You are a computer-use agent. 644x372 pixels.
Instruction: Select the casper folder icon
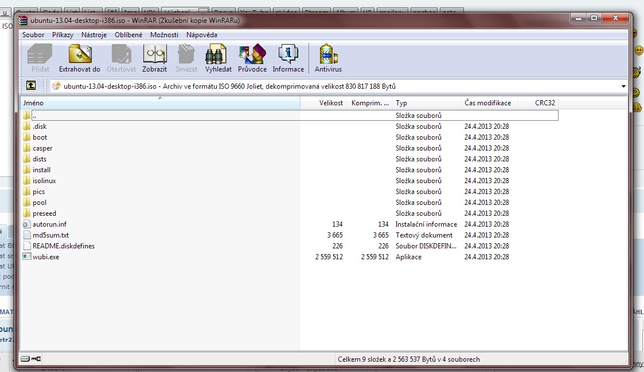coord(27,148)
